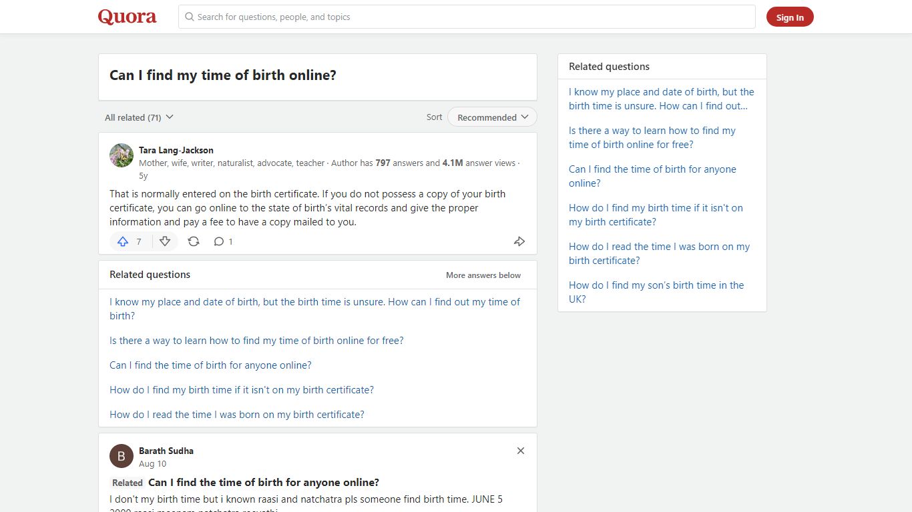Sidebar: open 'birth time if it isn't on my birth certificate'
This screenshot has width=912, height=512.
click(656, 215)
